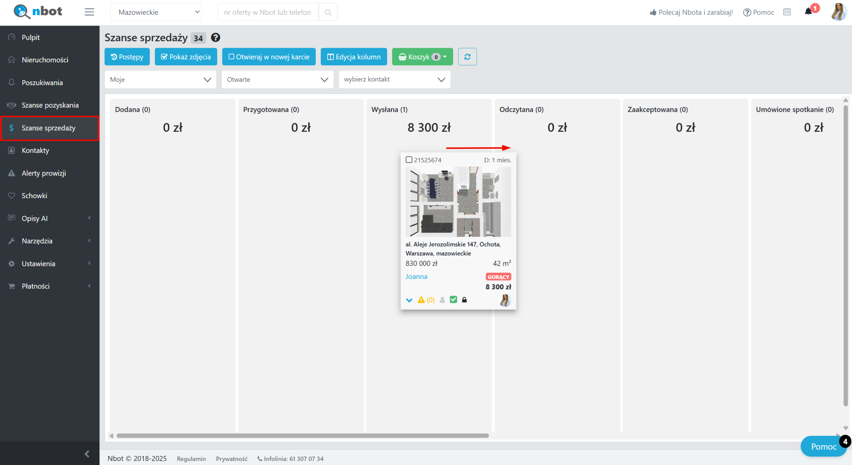This screenshot has width=852, height=465.
Task: Enable Otwieraj w nowej karcie
Action: (269, 57)
